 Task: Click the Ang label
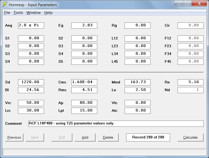[8, 26]
